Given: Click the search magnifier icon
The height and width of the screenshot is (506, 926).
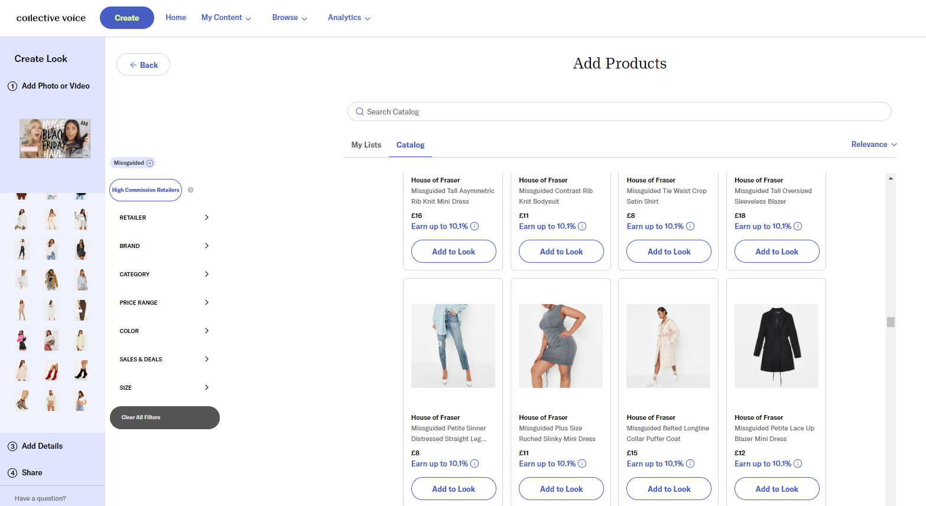Looking at the screenshot, I should point(359,112).
